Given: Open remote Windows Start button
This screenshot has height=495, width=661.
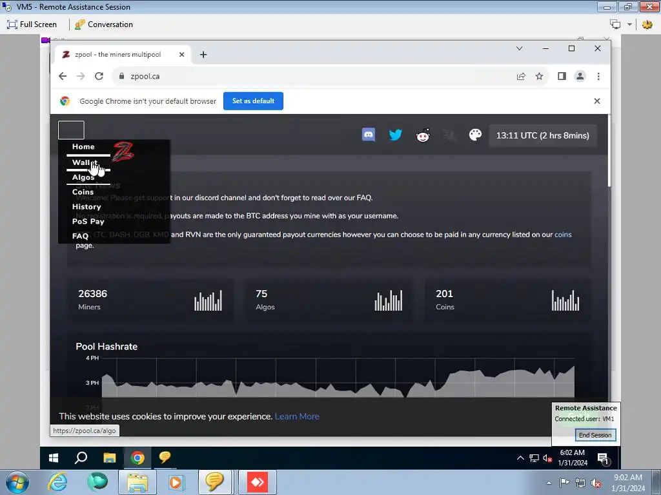Looking at the screenshot, I should 54,458.
